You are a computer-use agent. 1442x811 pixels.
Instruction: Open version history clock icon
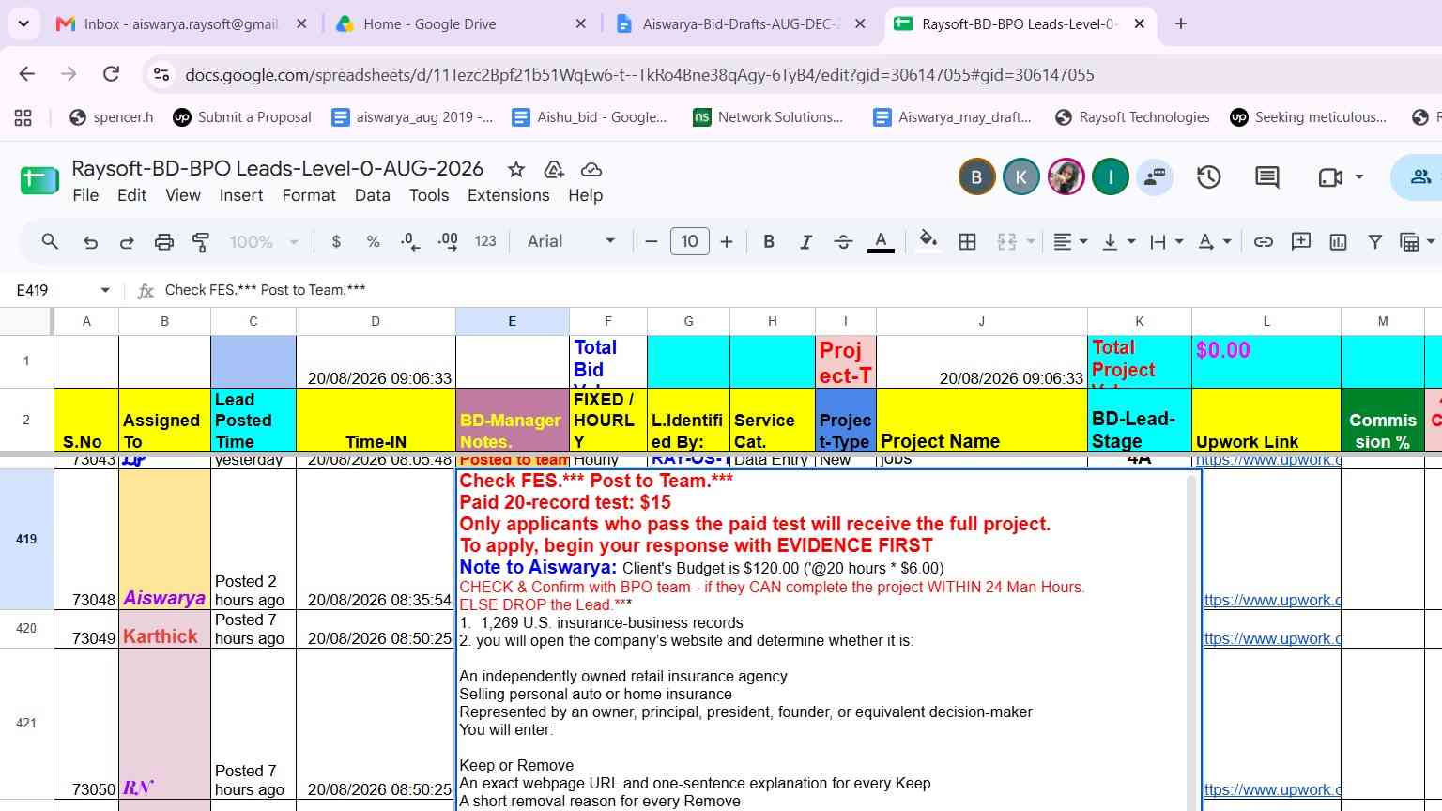click(1208, 176)
